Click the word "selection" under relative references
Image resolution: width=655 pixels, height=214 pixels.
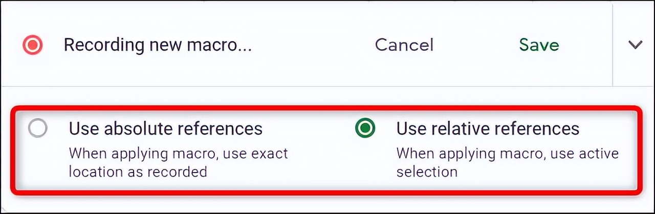point(427,171)
